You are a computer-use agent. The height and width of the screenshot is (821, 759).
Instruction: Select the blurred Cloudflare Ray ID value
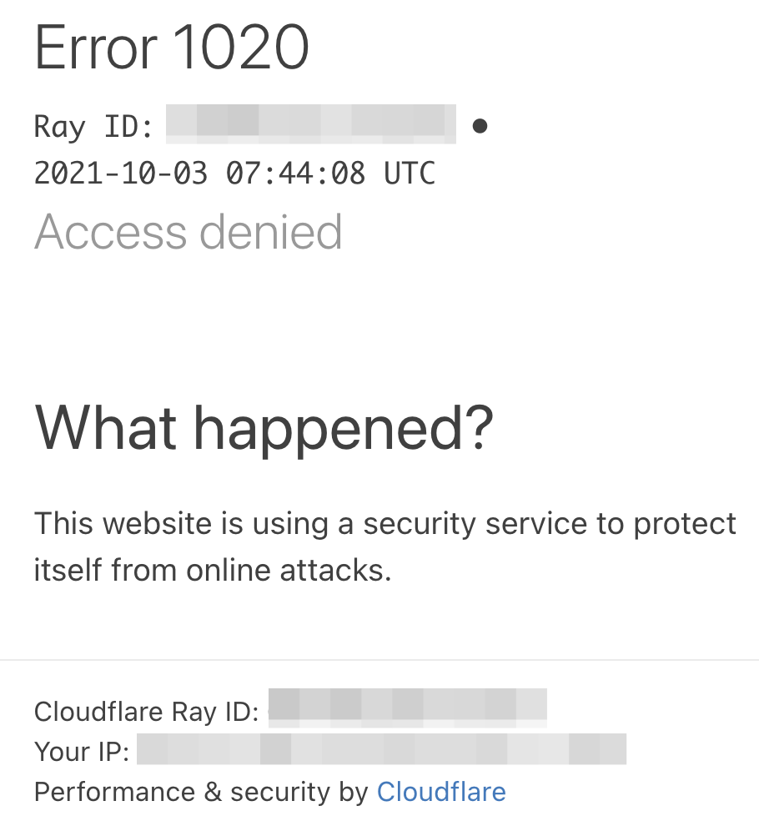tap(408, 708)
